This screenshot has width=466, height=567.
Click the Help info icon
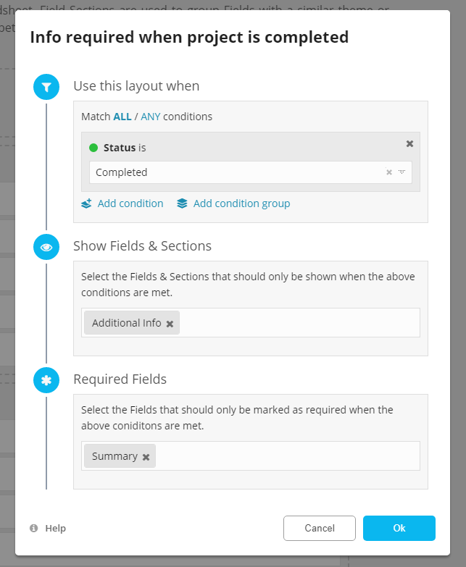[x=34, y=529]
